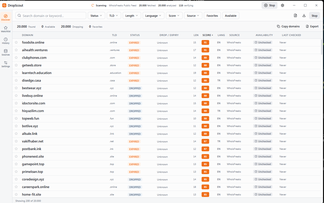324x203 pixels.
Task: Focus the search domain or keyword field
Action: tap(51, 16)
